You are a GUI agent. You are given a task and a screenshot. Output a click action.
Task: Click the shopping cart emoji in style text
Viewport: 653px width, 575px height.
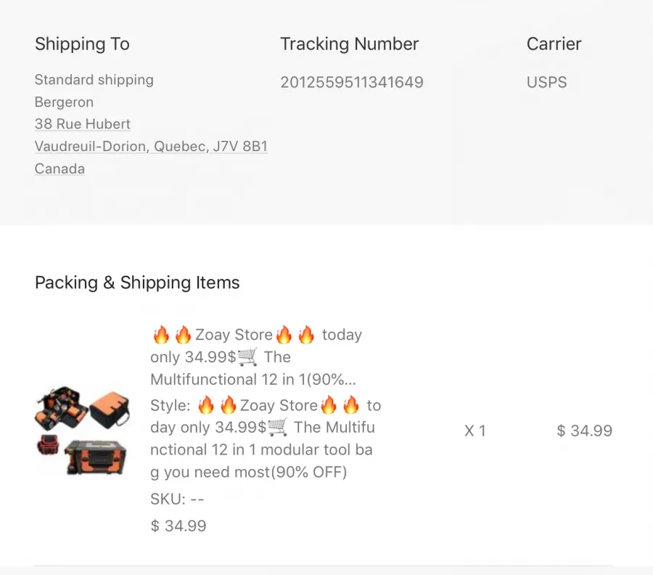tap(277, 428)
